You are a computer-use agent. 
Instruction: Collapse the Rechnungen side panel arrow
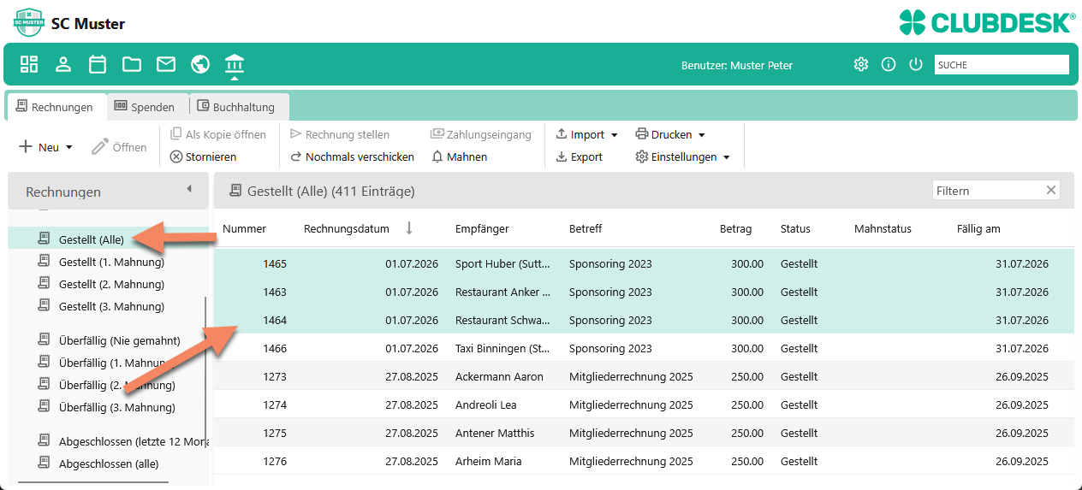(x=189, y=189)
